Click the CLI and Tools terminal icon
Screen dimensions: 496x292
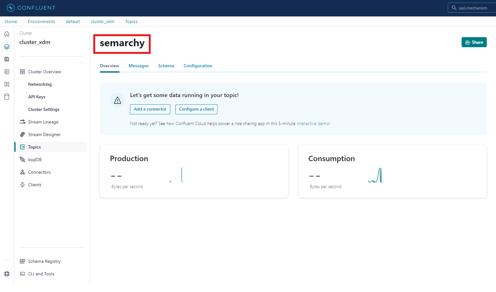tap(22, 274)
